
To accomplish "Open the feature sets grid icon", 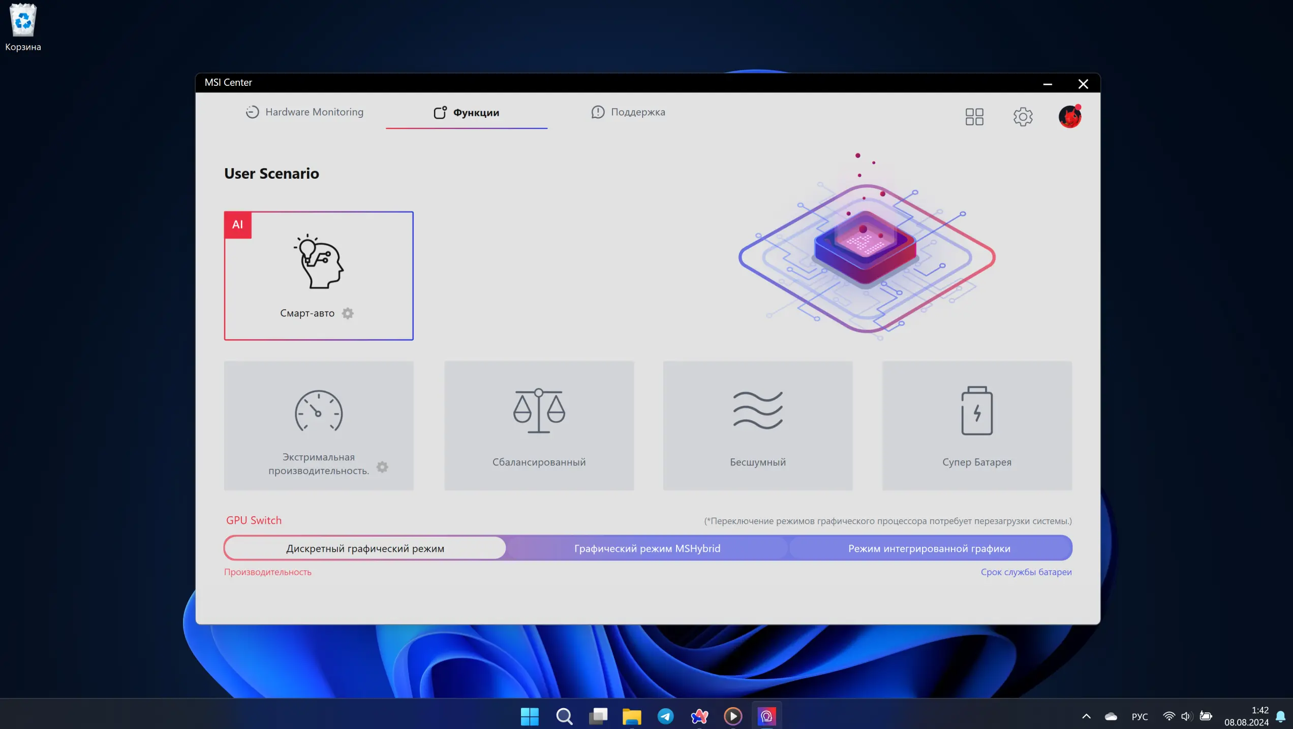I will pyautogui.click(x=974, y=117).
